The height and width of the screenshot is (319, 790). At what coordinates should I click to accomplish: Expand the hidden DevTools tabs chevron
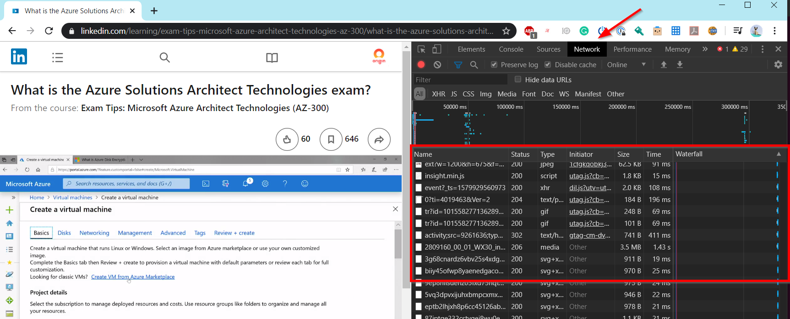[x=705, y=49]
